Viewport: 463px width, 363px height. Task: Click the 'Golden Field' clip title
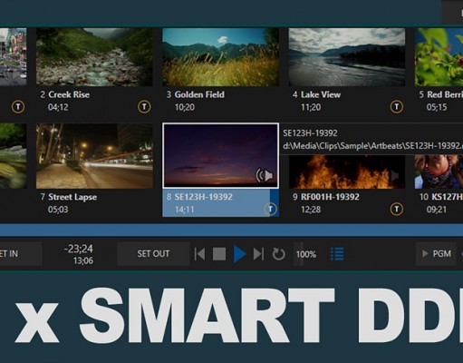coord(199,94)
